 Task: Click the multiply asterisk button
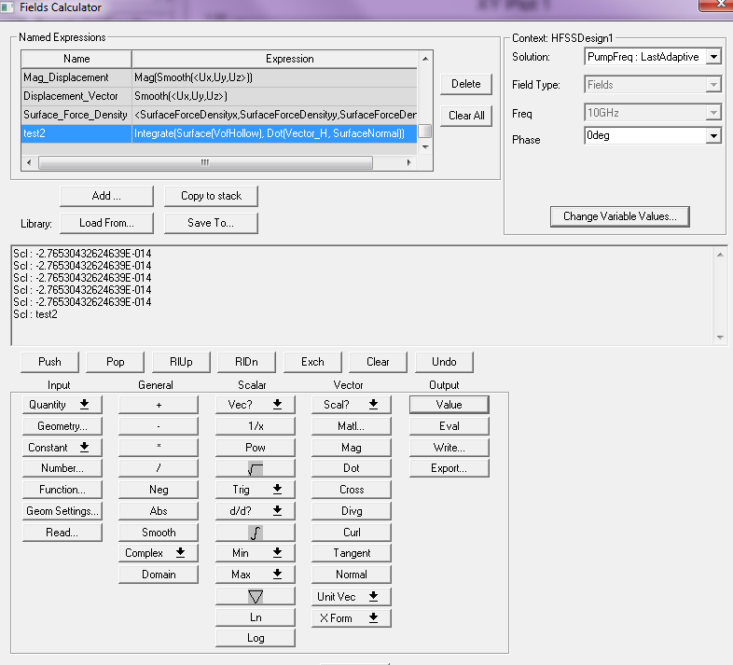pos(159,448)
